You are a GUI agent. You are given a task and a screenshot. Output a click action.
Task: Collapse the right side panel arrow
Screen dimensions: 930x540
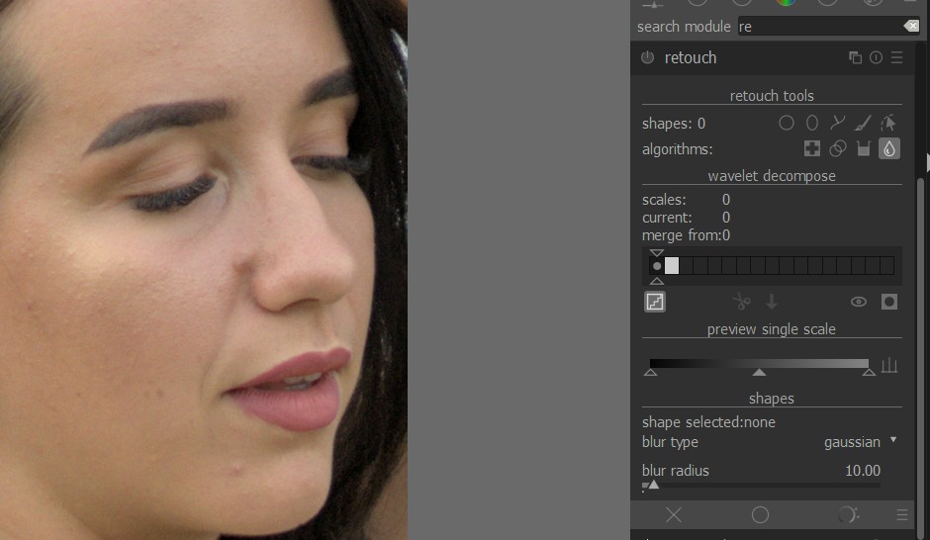click(x=928, y=162)
